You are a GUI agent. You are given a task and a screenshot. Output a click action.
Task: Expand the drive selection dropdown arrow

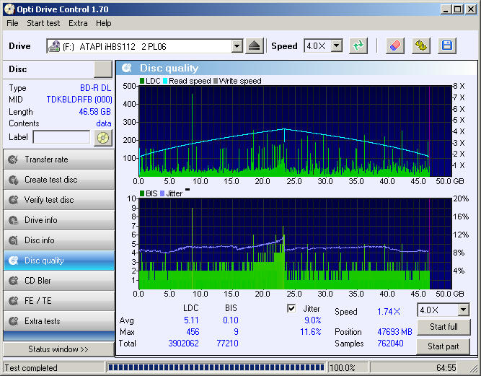pyautogui.click(x=237, y=46)
